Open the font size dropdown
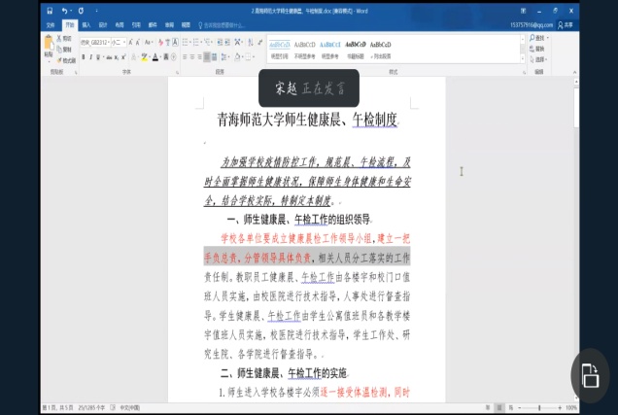Viewport: 618px width, 415px height. pyautogui.click(x=123, y=43)
